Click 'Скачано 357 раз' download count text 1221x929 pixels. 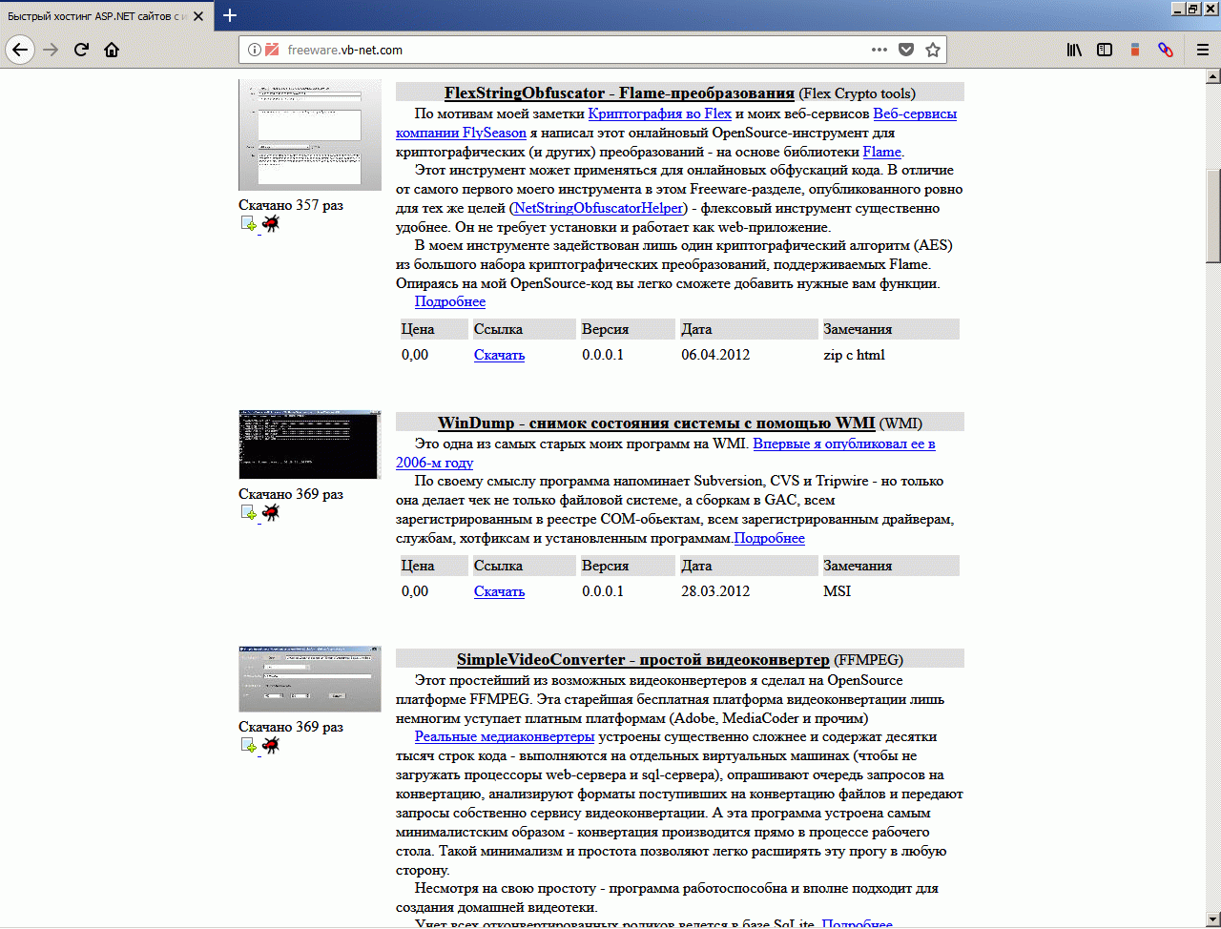click(291, 204)
